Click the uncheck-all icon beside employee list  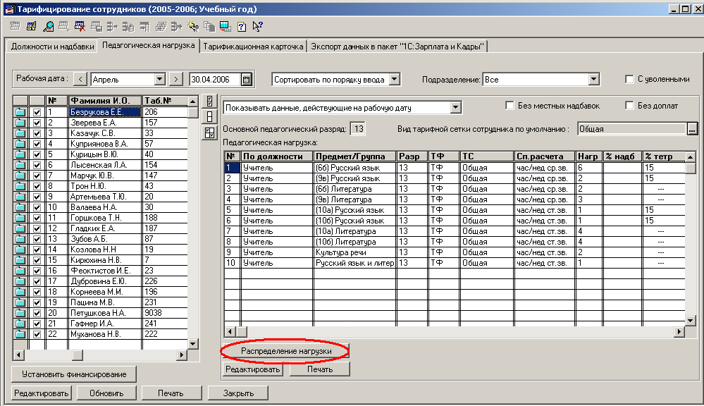[208, 117]
